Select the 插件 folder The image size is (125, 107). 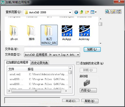[31, 33]
